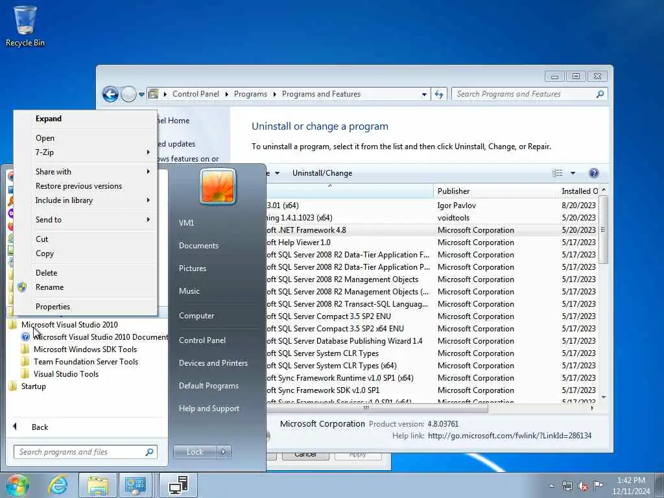Open the Organize dropdown arrow

pyautogui.click(x=277, y=172)
